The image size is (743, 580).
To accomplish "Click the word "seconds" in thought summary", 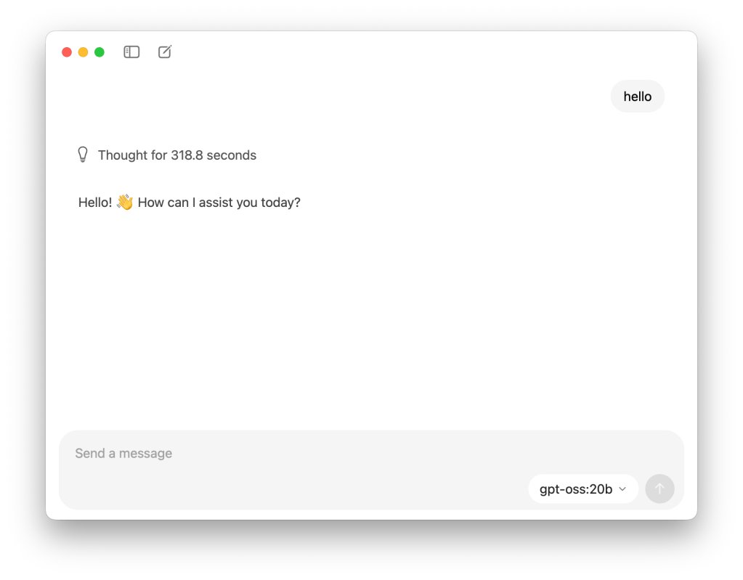I will 231,155.
